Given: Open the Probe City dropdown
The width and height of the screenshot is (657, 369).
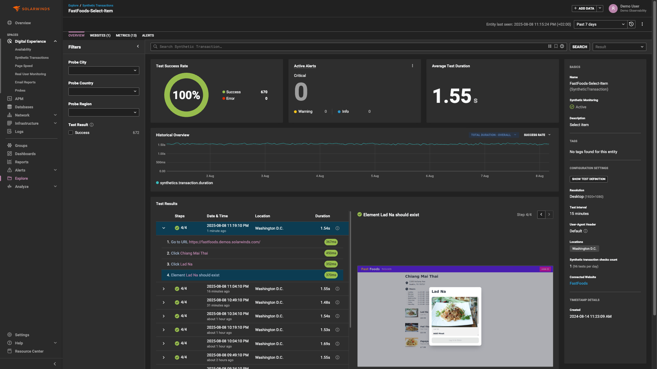Looking at the screenshot, I should pos(104,71).
